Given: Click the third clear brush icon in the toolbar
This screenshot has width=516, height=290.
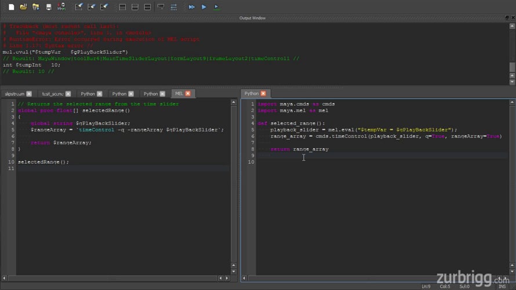Looking at the screenshot, I should [104, 7].
